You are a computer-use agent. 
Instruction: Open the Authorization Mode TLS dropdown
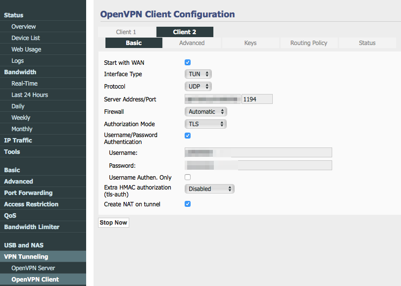point(205,124)
